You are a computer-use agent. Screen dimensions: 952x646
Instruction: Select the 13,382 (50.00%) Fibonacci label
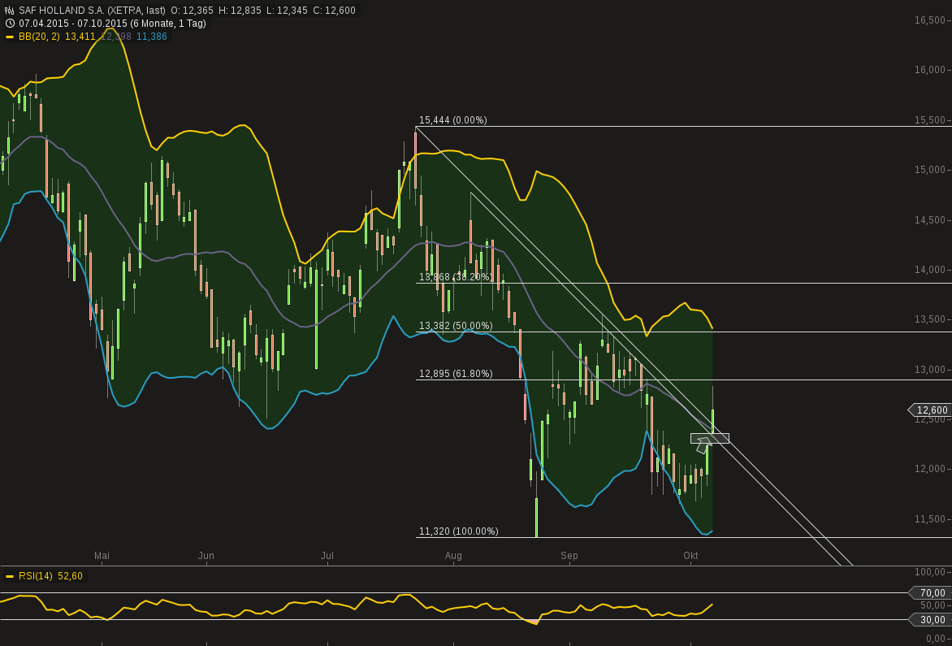coord(456,326)
